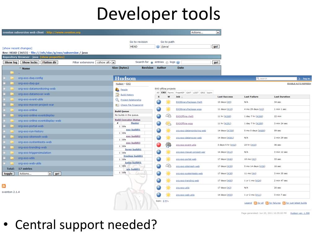Screen dimensions: 317x238
Task: Click the parent directory folder icon
Action: coord(12,73)
